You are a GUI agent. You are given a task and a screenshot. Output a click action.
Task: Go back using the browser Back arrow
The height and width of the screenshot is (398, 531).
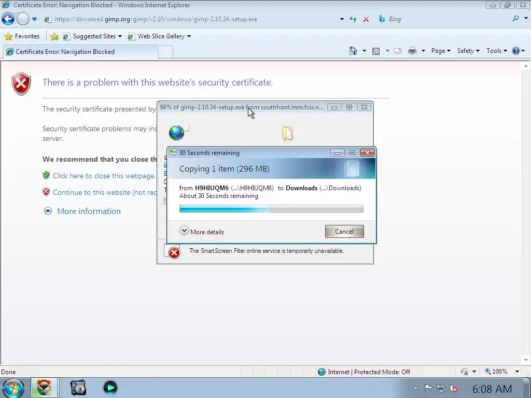point(8,19)
